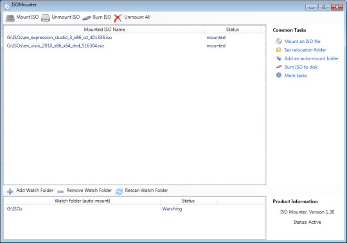Maximize the ISOMounter window
This screenshot has height=243, width=347.
(324, 7)
